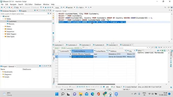The width and height of the screenshot is (173, 97).
Task: Open the dropdown arrow next to SQL
Action: click(x=21, y=8)
